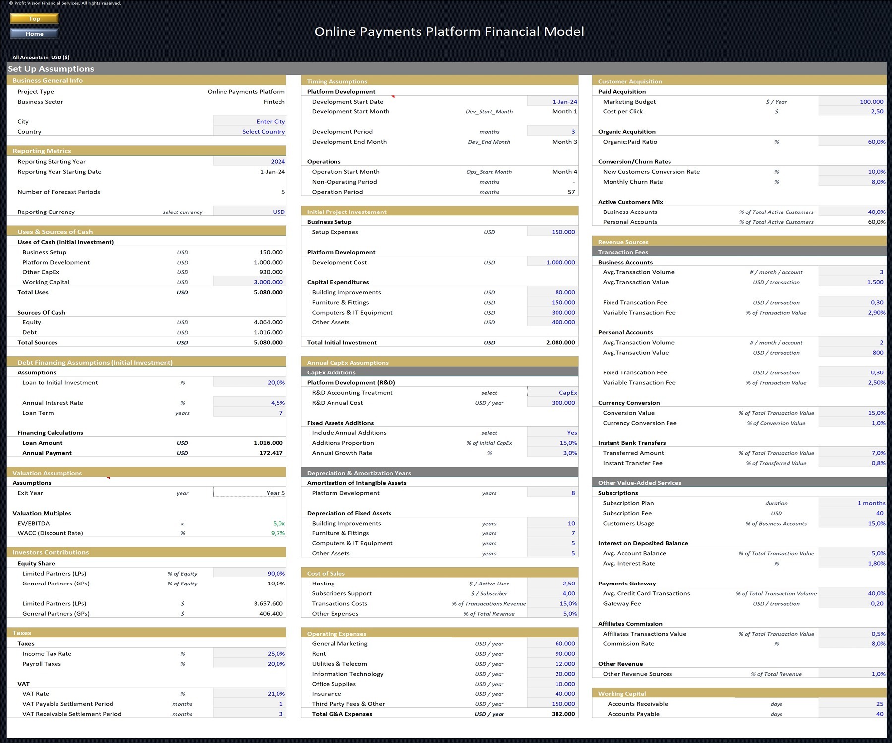Select the Income Tax Rate 25,0% cell
Image resolution: width=892 pixels, height=743 pixels.
tap(250, 654)
